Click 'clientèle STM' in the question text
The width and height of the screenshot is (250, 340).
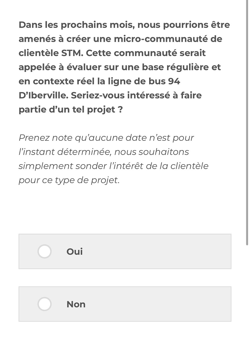click(51, 53)
